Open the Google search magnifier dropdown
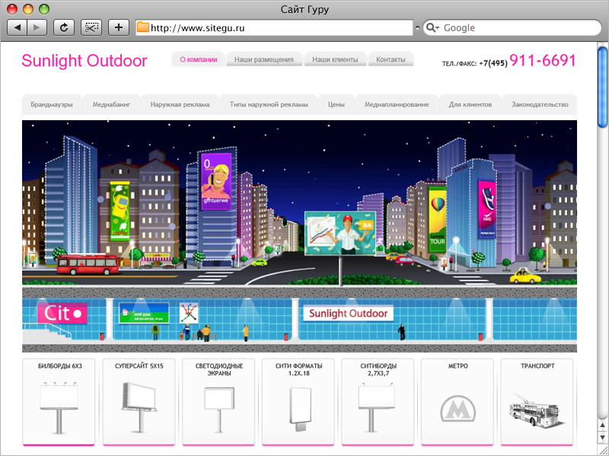Image resolution: width=609 pixels, height=456 pixels. [432, 28]
